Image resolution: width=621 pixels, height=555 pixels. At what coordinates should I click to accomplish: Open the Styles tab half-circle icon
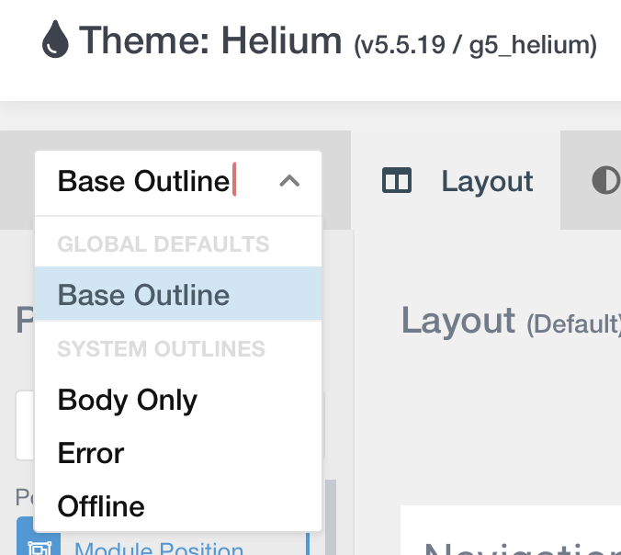(606, 181)
